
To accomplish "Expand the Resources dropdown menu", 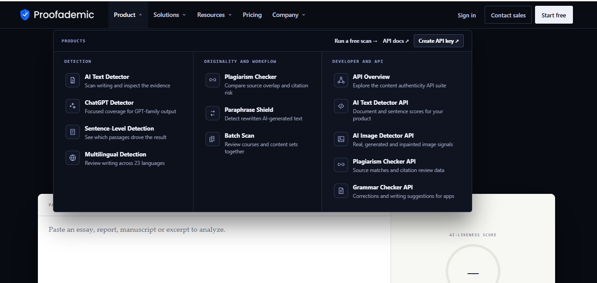I will coord(214,15).
